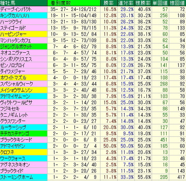The width and height of the screenshot is (186, 181).
Task: Select the ブラックタキシード sire name cell
Action: (x=24, y=140)
